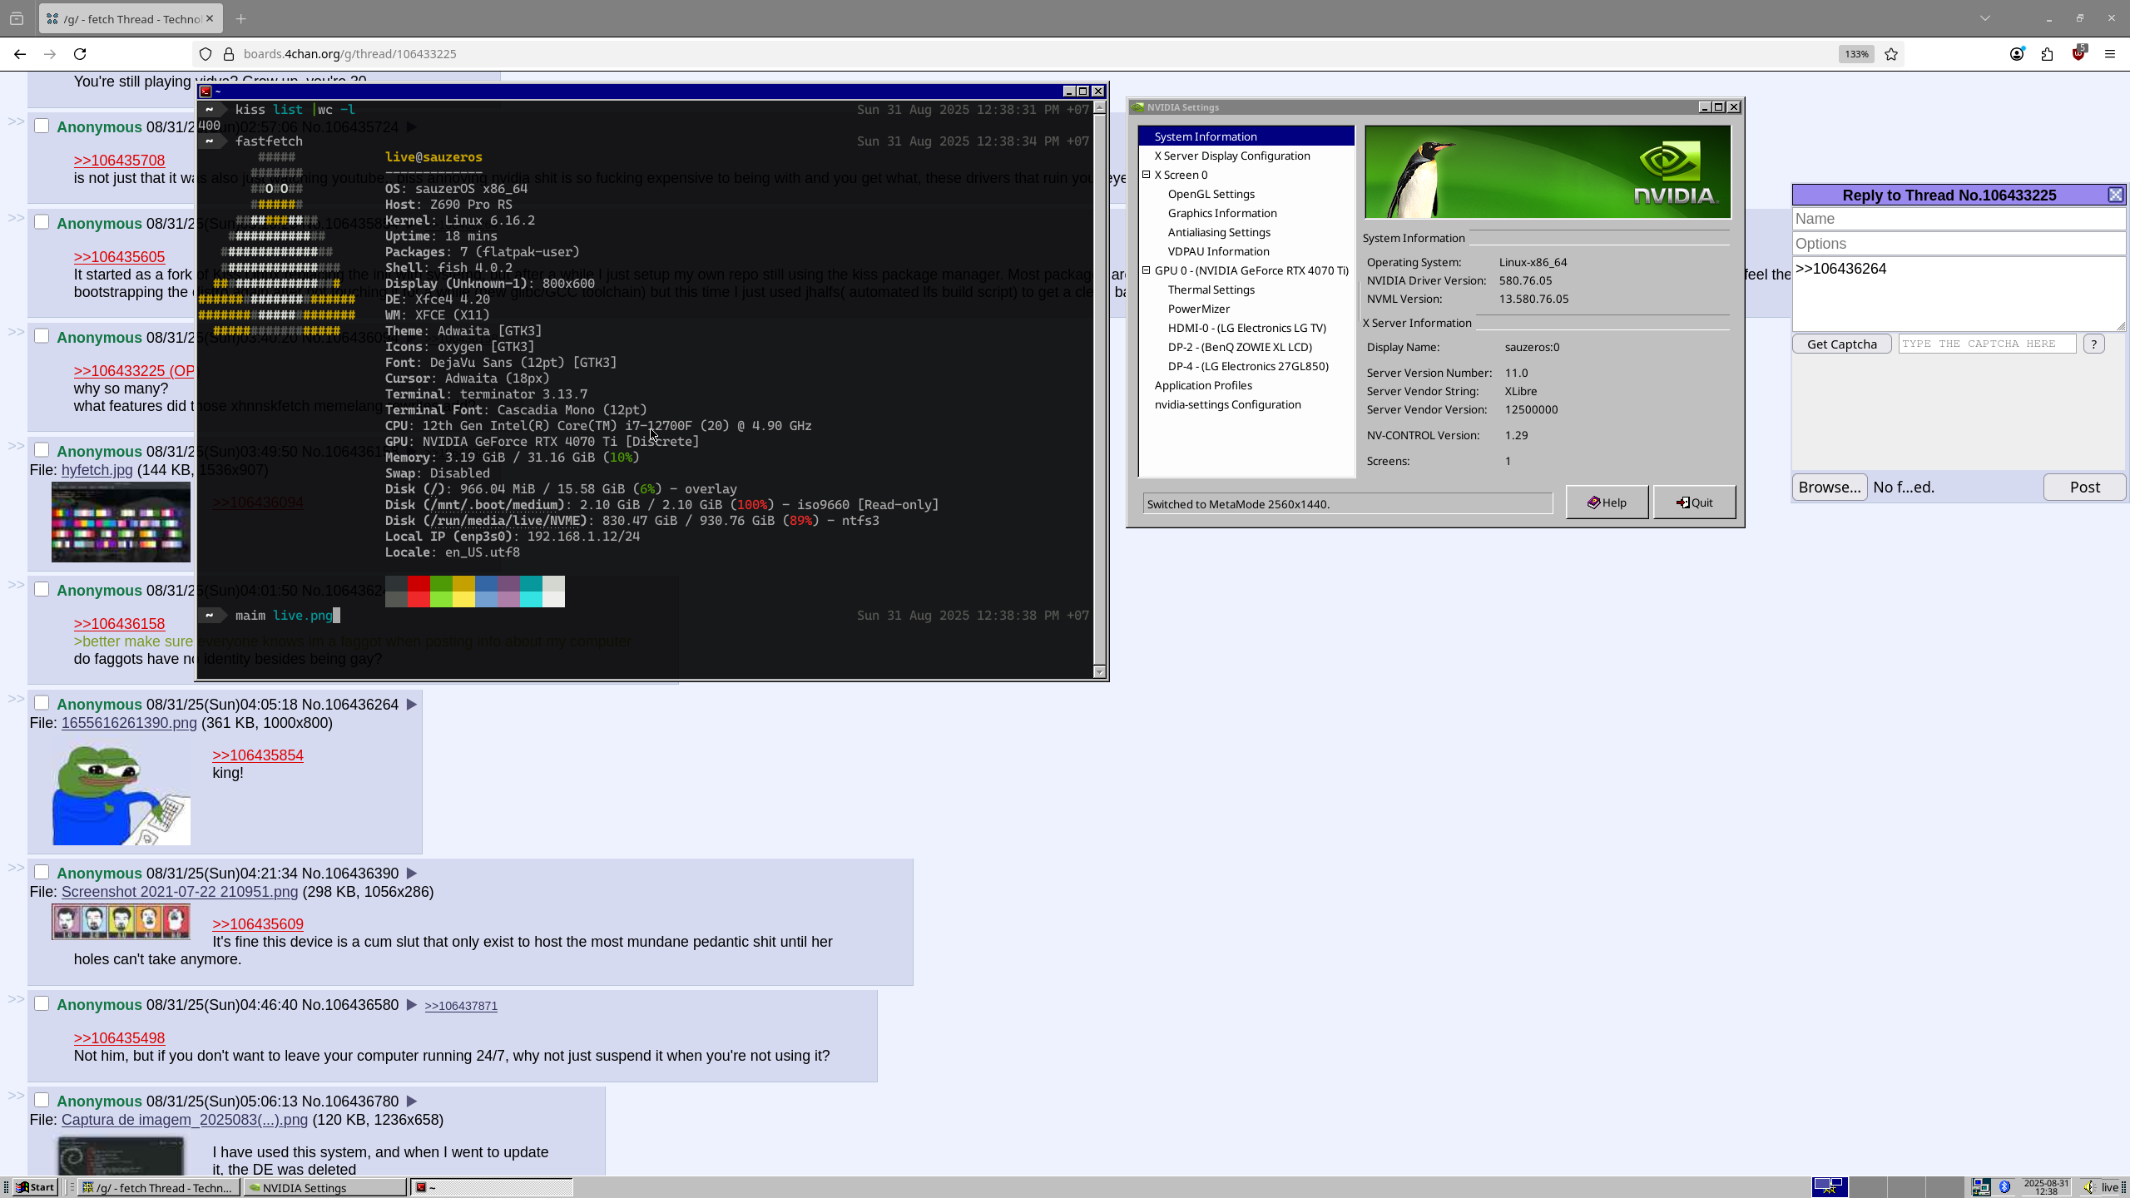Click Browse... to attach a file
2130x1198 pixels.
[1830, 488]
